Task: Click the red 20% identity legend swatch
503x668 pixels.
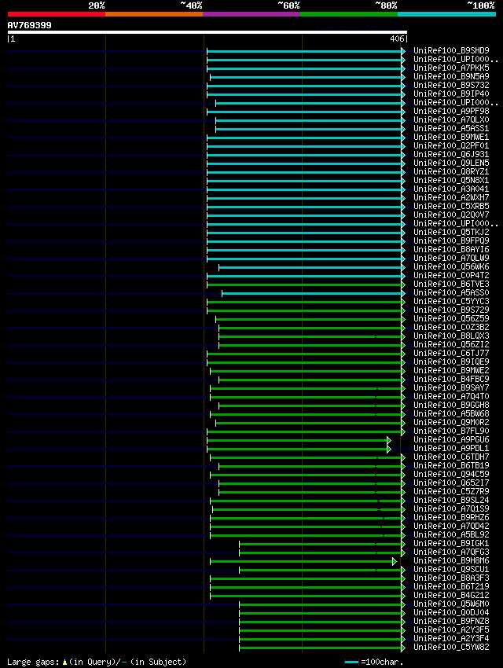Action: [x=57, y=14]
